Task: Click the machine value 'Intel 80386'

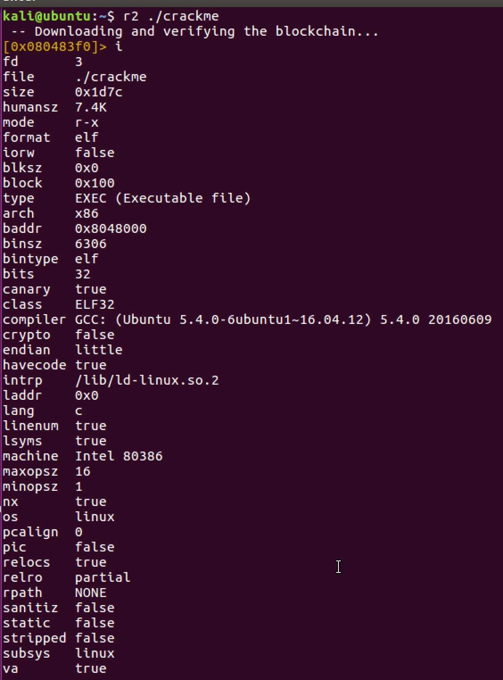Action: [x=119, y=456]
